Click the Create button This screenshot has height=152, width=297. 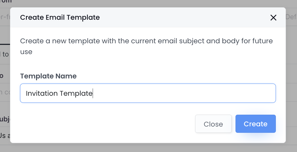click(255, 124)
